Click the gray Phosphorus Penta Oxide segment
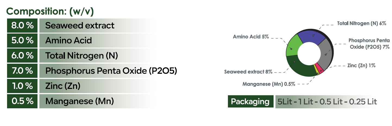This screenshot has width=392, height=126. point(326,54)
